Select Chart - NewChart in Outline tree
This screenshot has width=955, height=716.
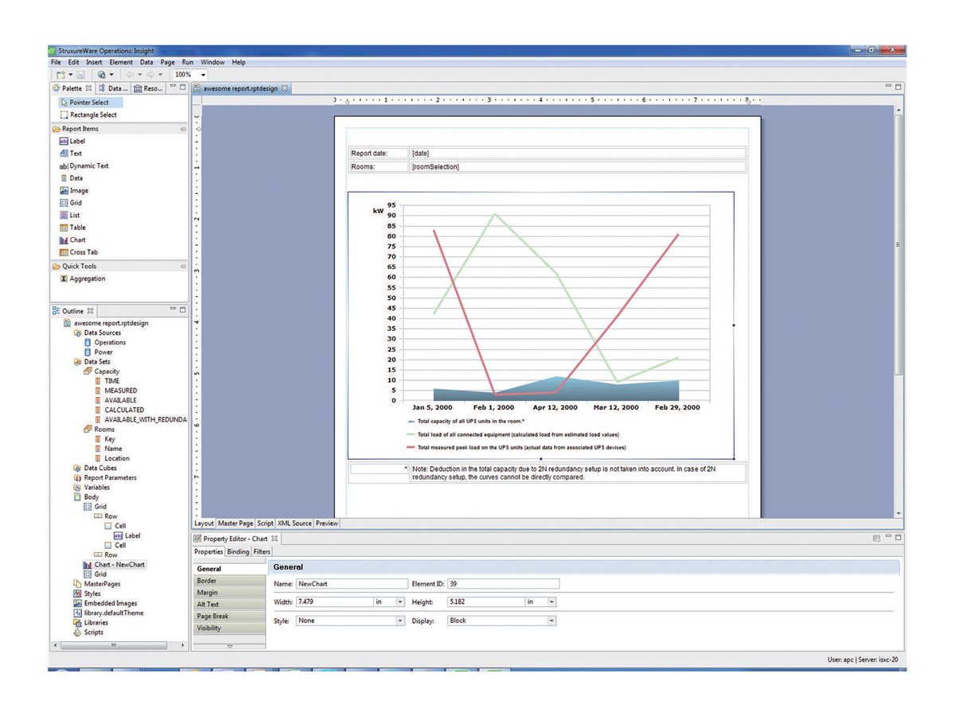tap(119, 564)
